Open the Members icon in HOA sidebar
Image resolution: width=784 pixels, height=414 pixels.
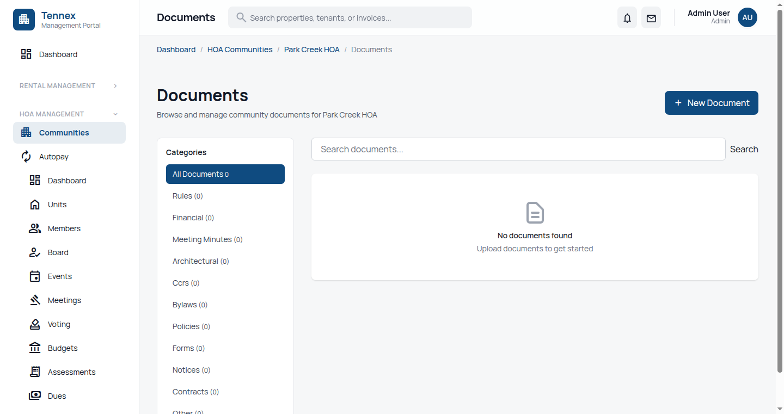(x=35, y=228)
